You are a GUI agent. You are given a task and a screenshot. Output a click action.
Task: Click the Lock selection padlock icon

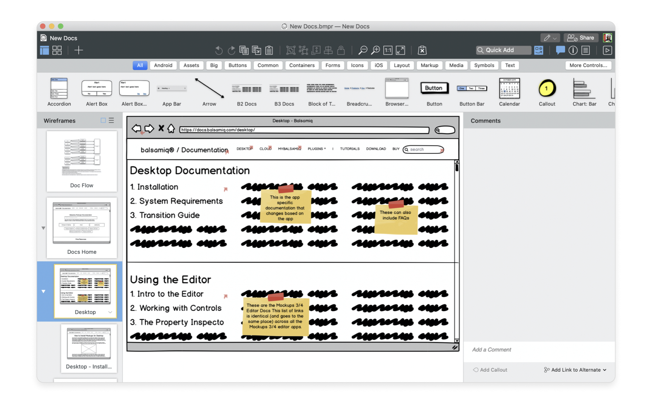tap(341, 50)
